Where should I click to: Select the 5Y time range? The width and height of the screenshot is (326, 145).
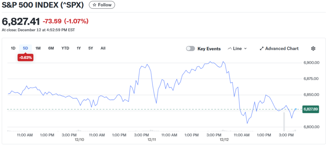coord(91,48)
